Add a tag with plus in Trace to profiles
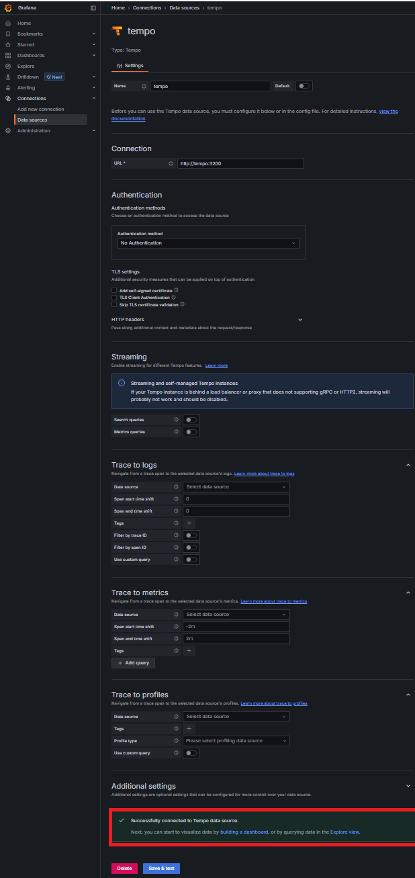 [189, 729]
